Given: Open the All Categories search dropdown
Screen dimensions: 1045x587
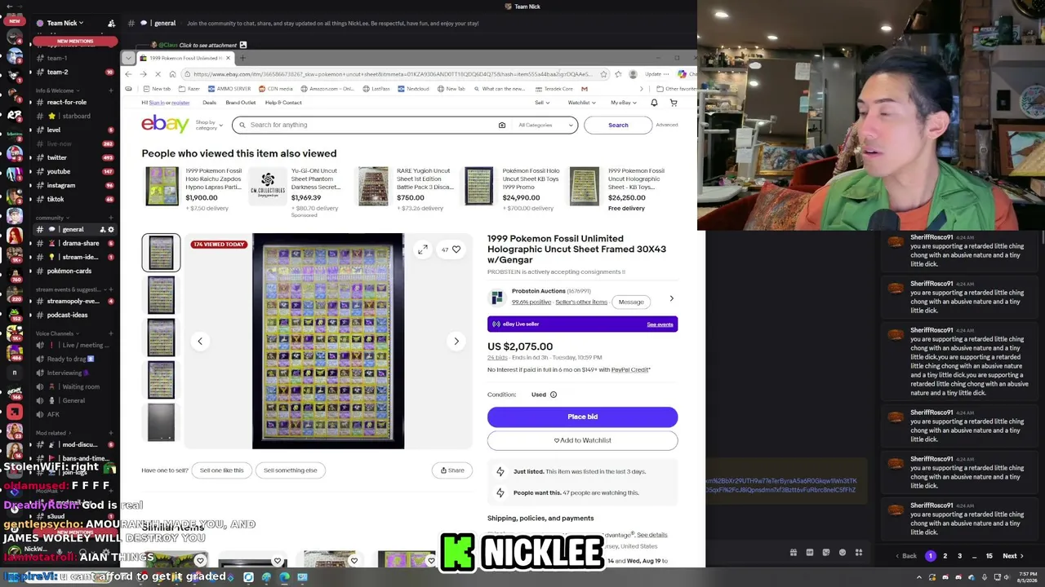Looking at the screenshot, I should [x=545, y=125].
